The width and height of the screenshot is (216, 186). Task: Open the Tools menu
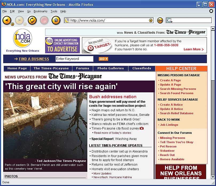[54, 11]
